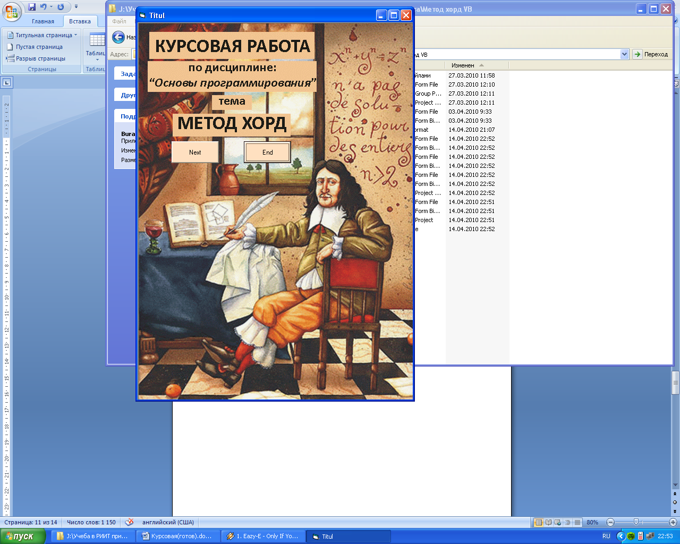Open the green antivirus tray icon

pos(631,536)
